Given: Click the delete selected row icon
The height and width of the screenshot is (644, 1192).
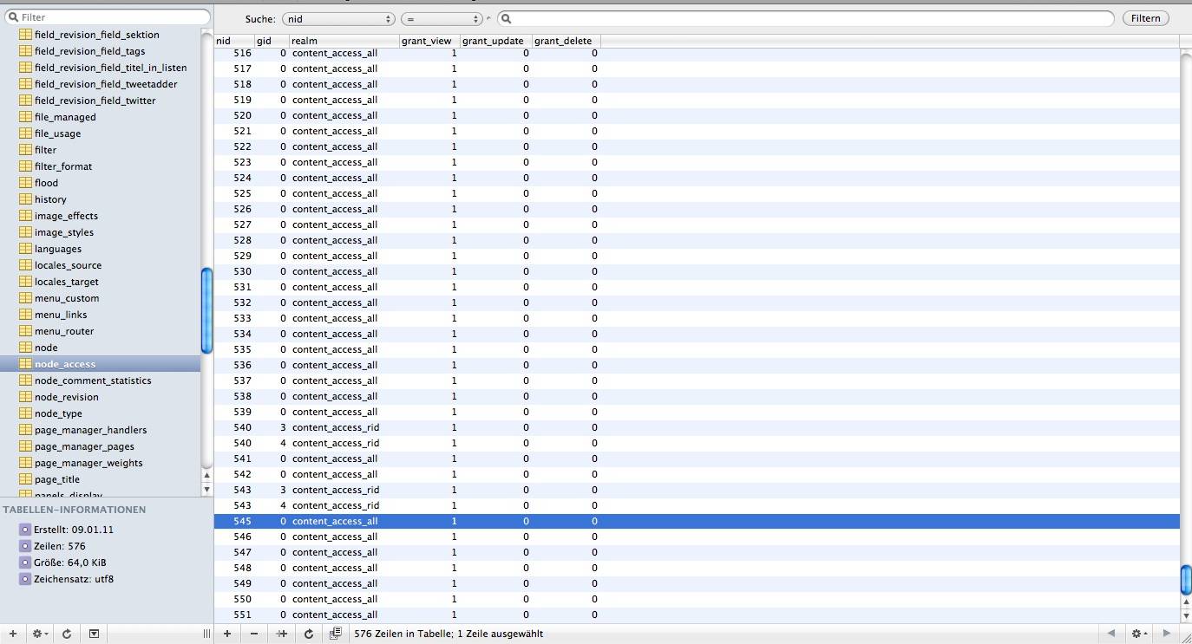Looking at the screenshot, I should [253, 634].
